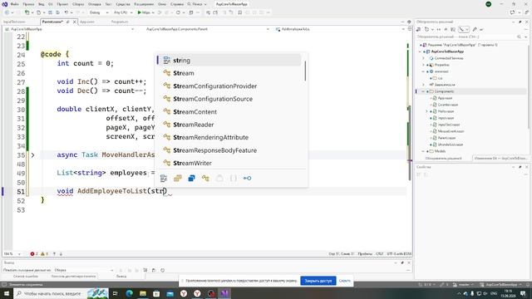Open Visual Studio icon in taskbar

click(224, 293)
